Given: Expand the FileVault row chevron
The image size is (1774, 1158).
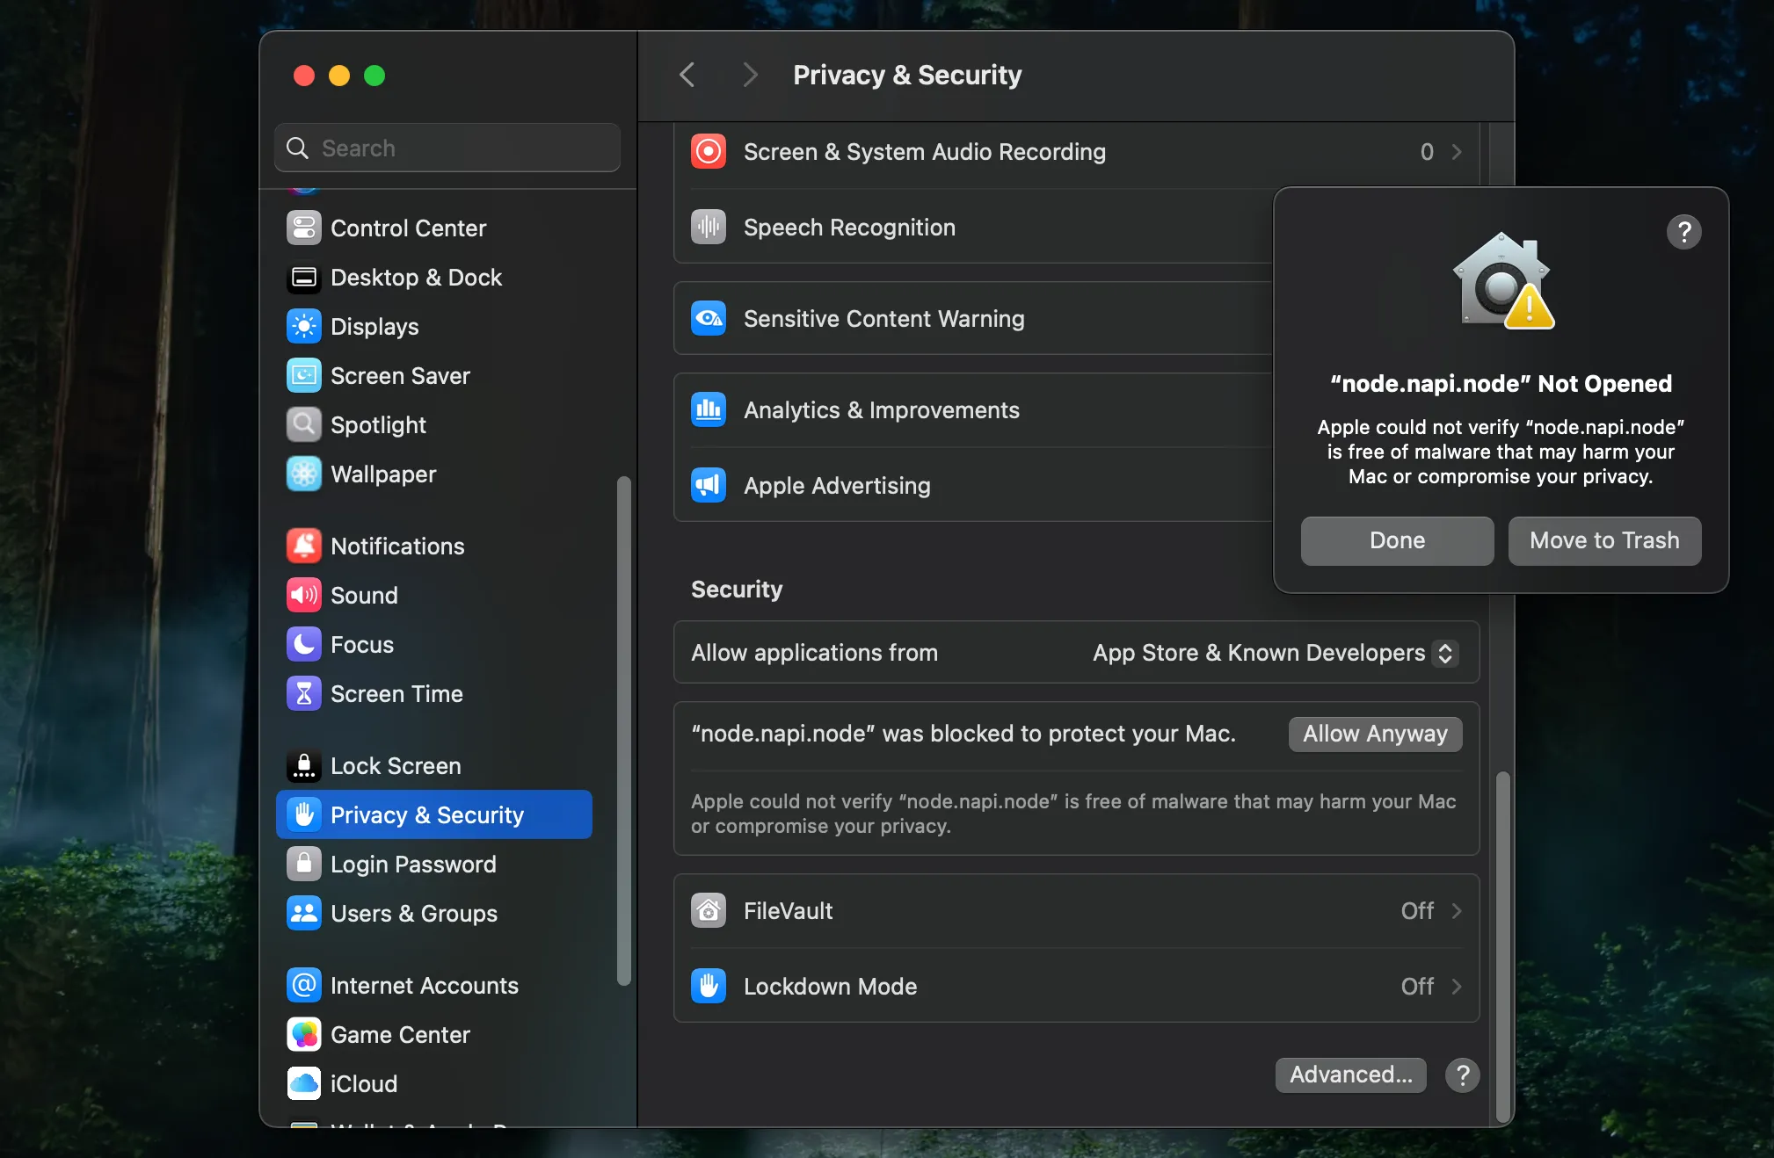Looking at the screenshot, I should pos(1457,911).
